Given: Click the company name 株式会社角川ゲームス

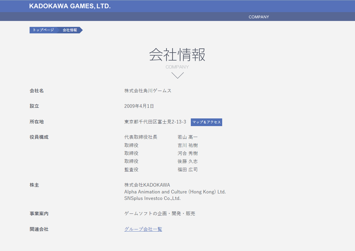Looking at the screenshot, I should 148,91.
